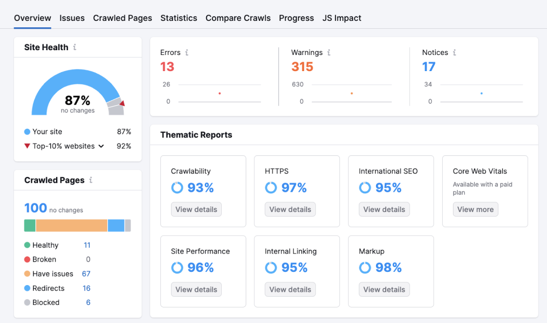
Task: Click View more under Core Web Vitals
Action: 475,209
